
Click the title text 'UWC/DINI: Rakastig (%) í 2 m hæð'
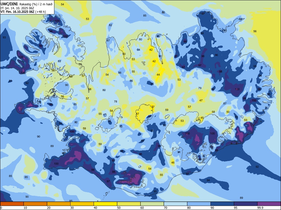tap(26, 4)
